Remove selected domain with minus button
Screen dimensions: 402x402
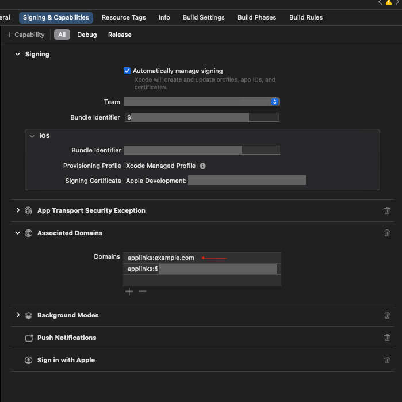pos(142,291)
